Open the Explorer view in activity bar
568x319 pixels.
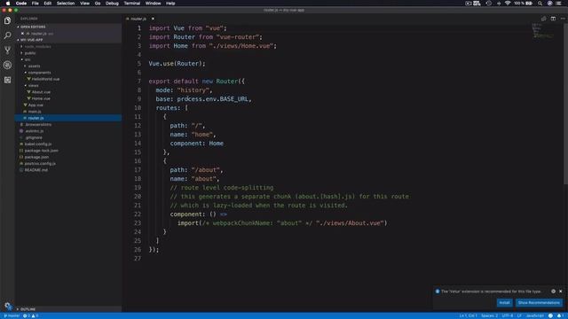click(x=7, y=20)
